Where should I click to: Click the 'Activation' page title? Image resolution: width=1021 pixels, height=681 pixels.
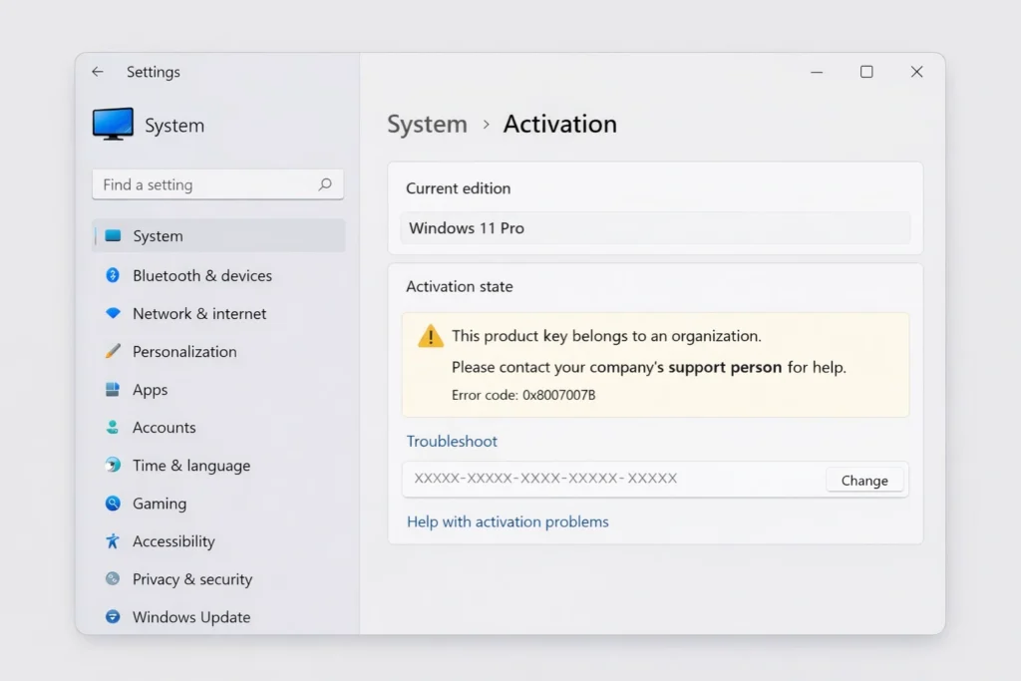[x=560, y=124]
